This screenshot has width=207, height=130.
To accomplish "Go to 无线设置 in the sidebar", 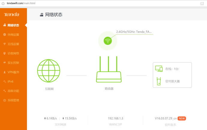I will (13, 44).
